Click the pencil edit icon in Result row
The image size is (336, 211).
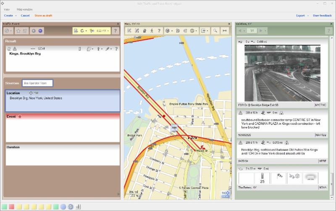(108, 49)
